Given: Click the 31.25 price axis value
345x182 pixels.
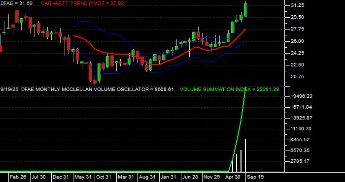Looking at the screenshot, I should (298, 5).
